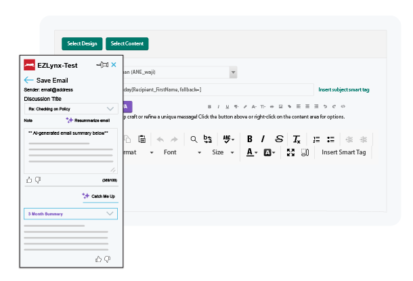Click the subject line input field
The height and width of the screenshot is (281, 413).
click(x=219, y=90)
